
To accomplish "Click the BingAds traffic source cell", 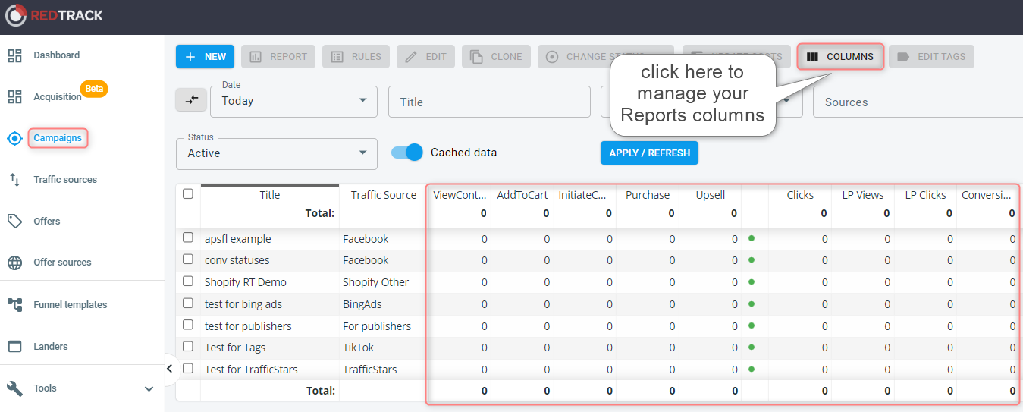I will point(362,304).
